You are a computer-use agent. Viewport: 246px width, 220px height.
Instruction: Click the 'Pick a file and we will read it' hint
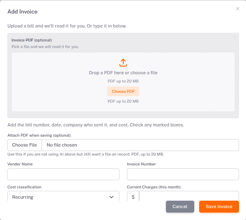coord(45,47)
